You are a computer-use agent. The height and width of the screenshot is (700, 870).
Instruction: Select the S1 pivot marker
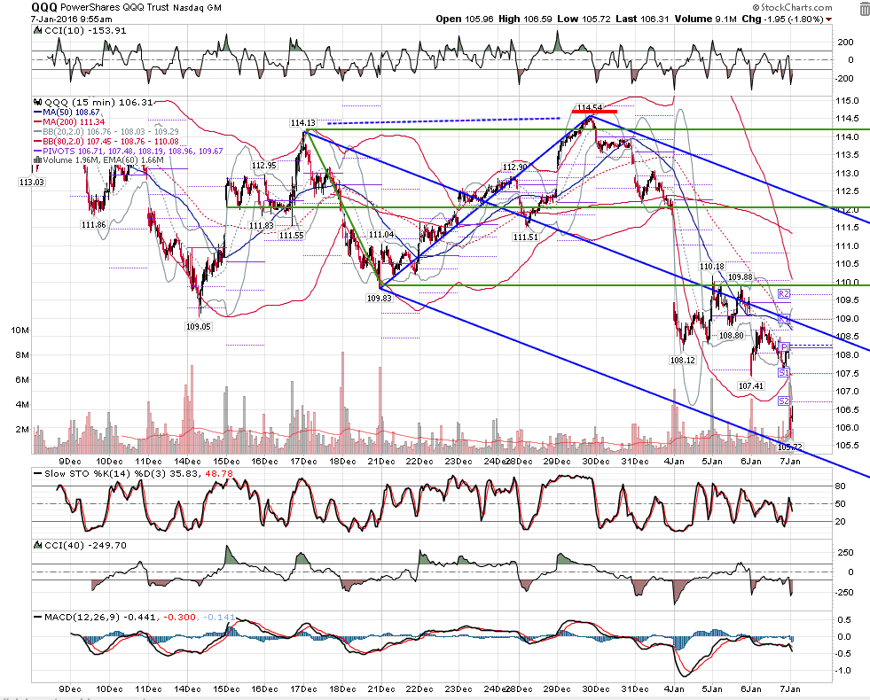783,373
